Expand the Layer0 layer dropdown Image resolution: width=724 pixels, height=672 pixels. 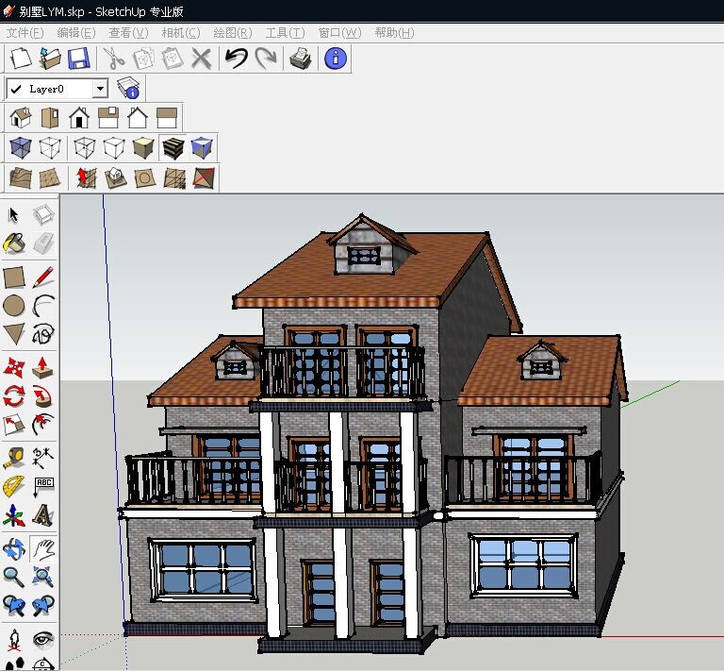[x=100, y=89]
